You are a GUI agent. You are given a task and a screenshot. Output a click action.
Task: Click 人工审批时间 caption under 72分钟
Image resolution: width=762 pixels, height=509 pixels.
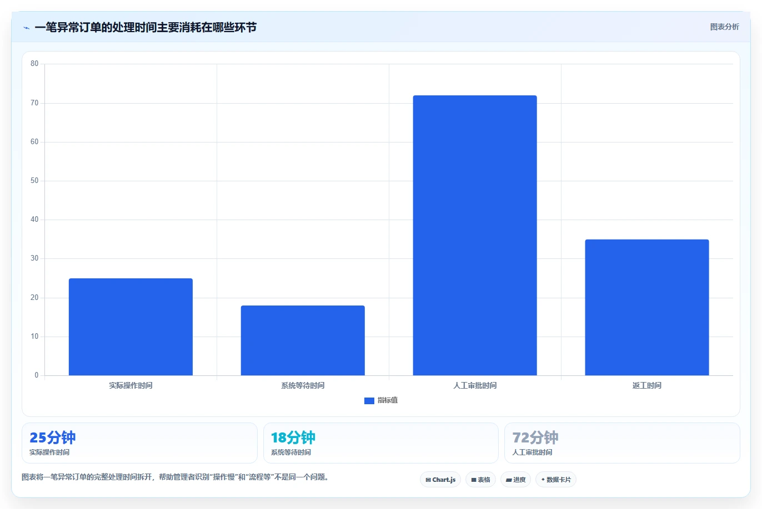click(532, 452)
